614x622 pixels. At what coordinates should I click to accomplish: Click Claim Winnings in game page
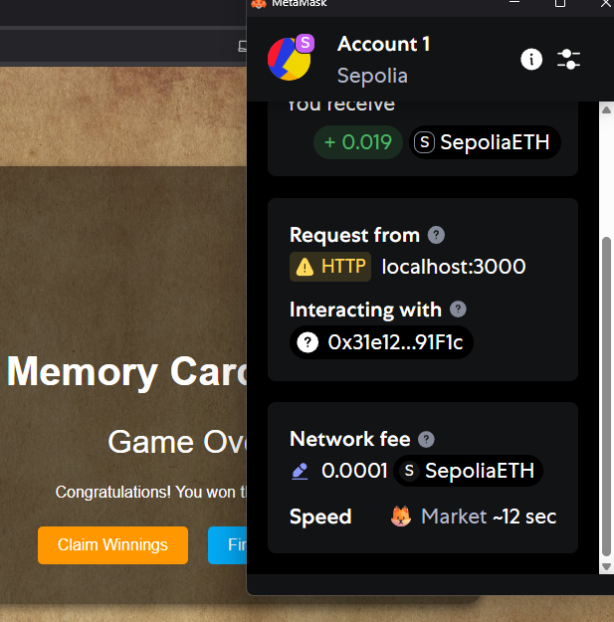coord(112,545)
